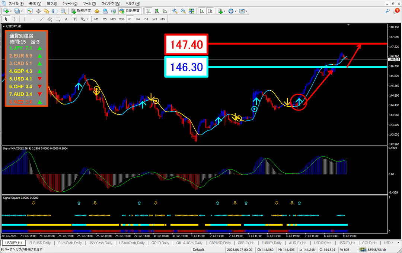
Task: Switch to the USDJPY,M1 chart tab
Action: [x=322, y=243]
